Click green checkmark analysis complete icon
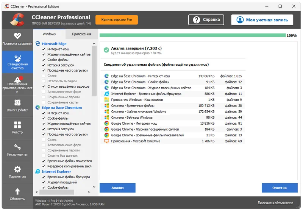303x210 pixels. [x=106, y=50]
